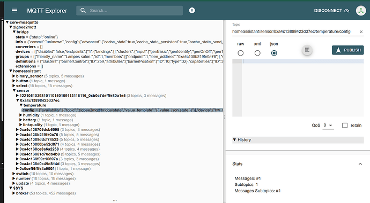The width and height of the screenshot is (370, 203).
Task: Click the cloud-off disconnect icon
Action: click(346, 11)
